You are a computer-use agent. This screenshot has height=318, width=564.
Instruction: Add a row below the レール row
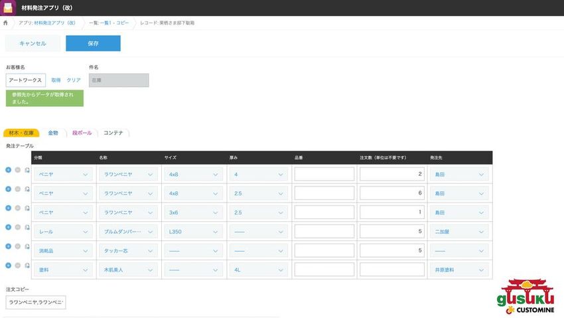(x=8, y=227)
